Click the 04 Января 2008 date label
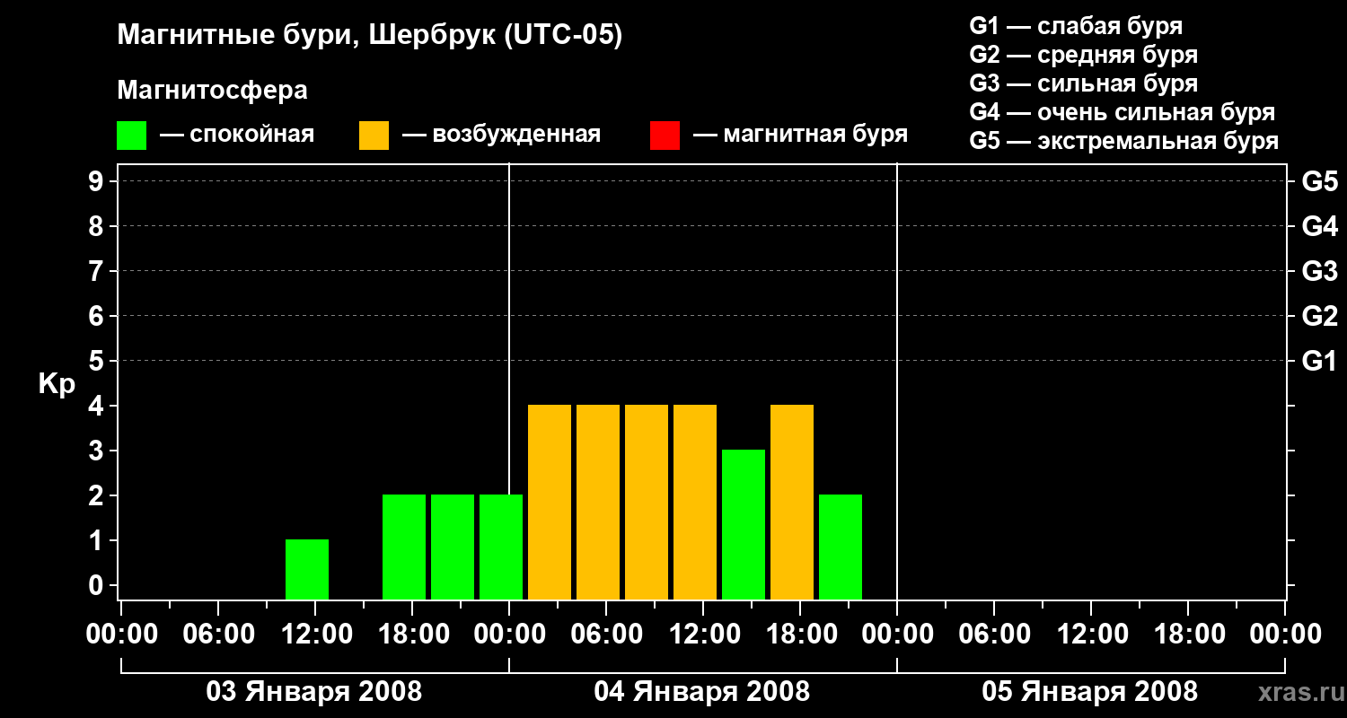 702,691
